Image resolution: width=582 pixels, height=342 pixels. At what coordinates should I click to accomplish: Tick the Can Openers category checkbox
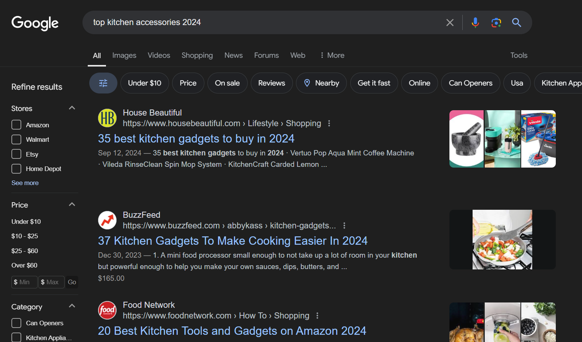point(16,323)
